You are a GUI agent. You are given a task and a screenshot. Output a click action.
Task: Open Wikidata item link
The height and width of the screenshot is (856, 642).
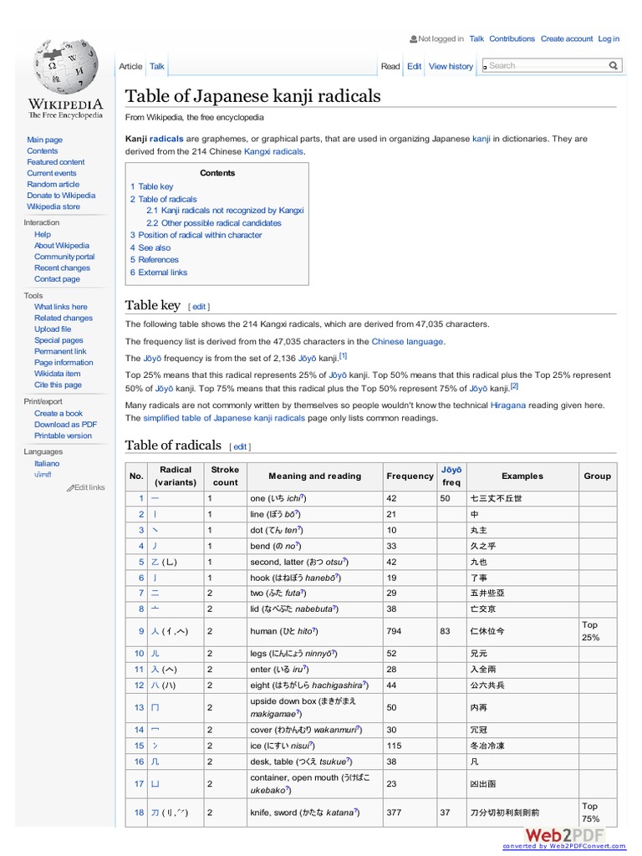(x=58, y=374)
